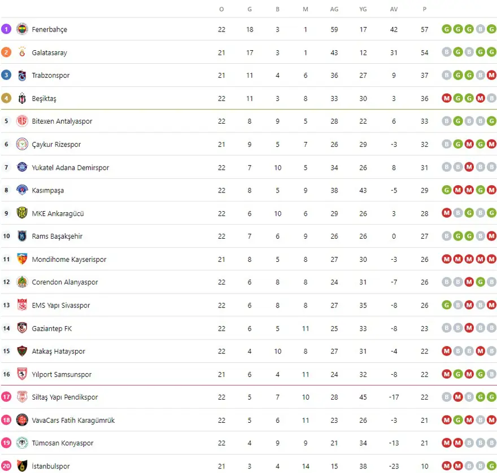Sort table by the P points column

pos(424,9)
